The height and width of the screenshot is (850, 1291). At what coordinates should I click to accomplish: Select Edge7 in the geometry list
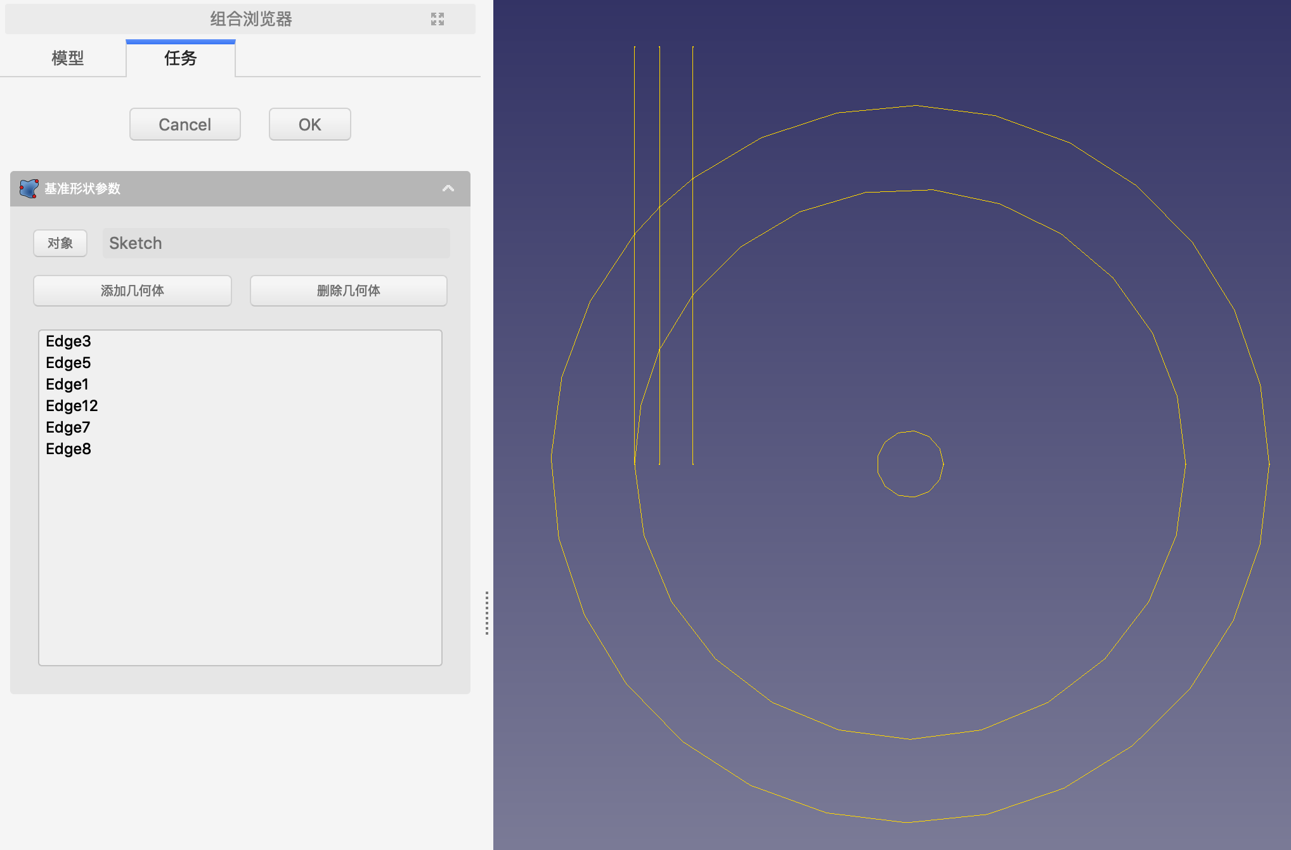point(68,428)
